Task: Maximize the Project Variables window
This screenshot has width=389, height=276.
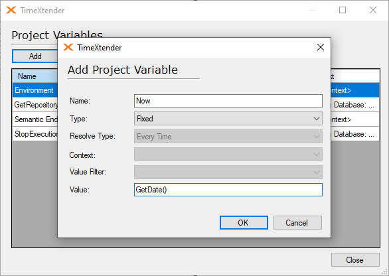Action: 343,10
